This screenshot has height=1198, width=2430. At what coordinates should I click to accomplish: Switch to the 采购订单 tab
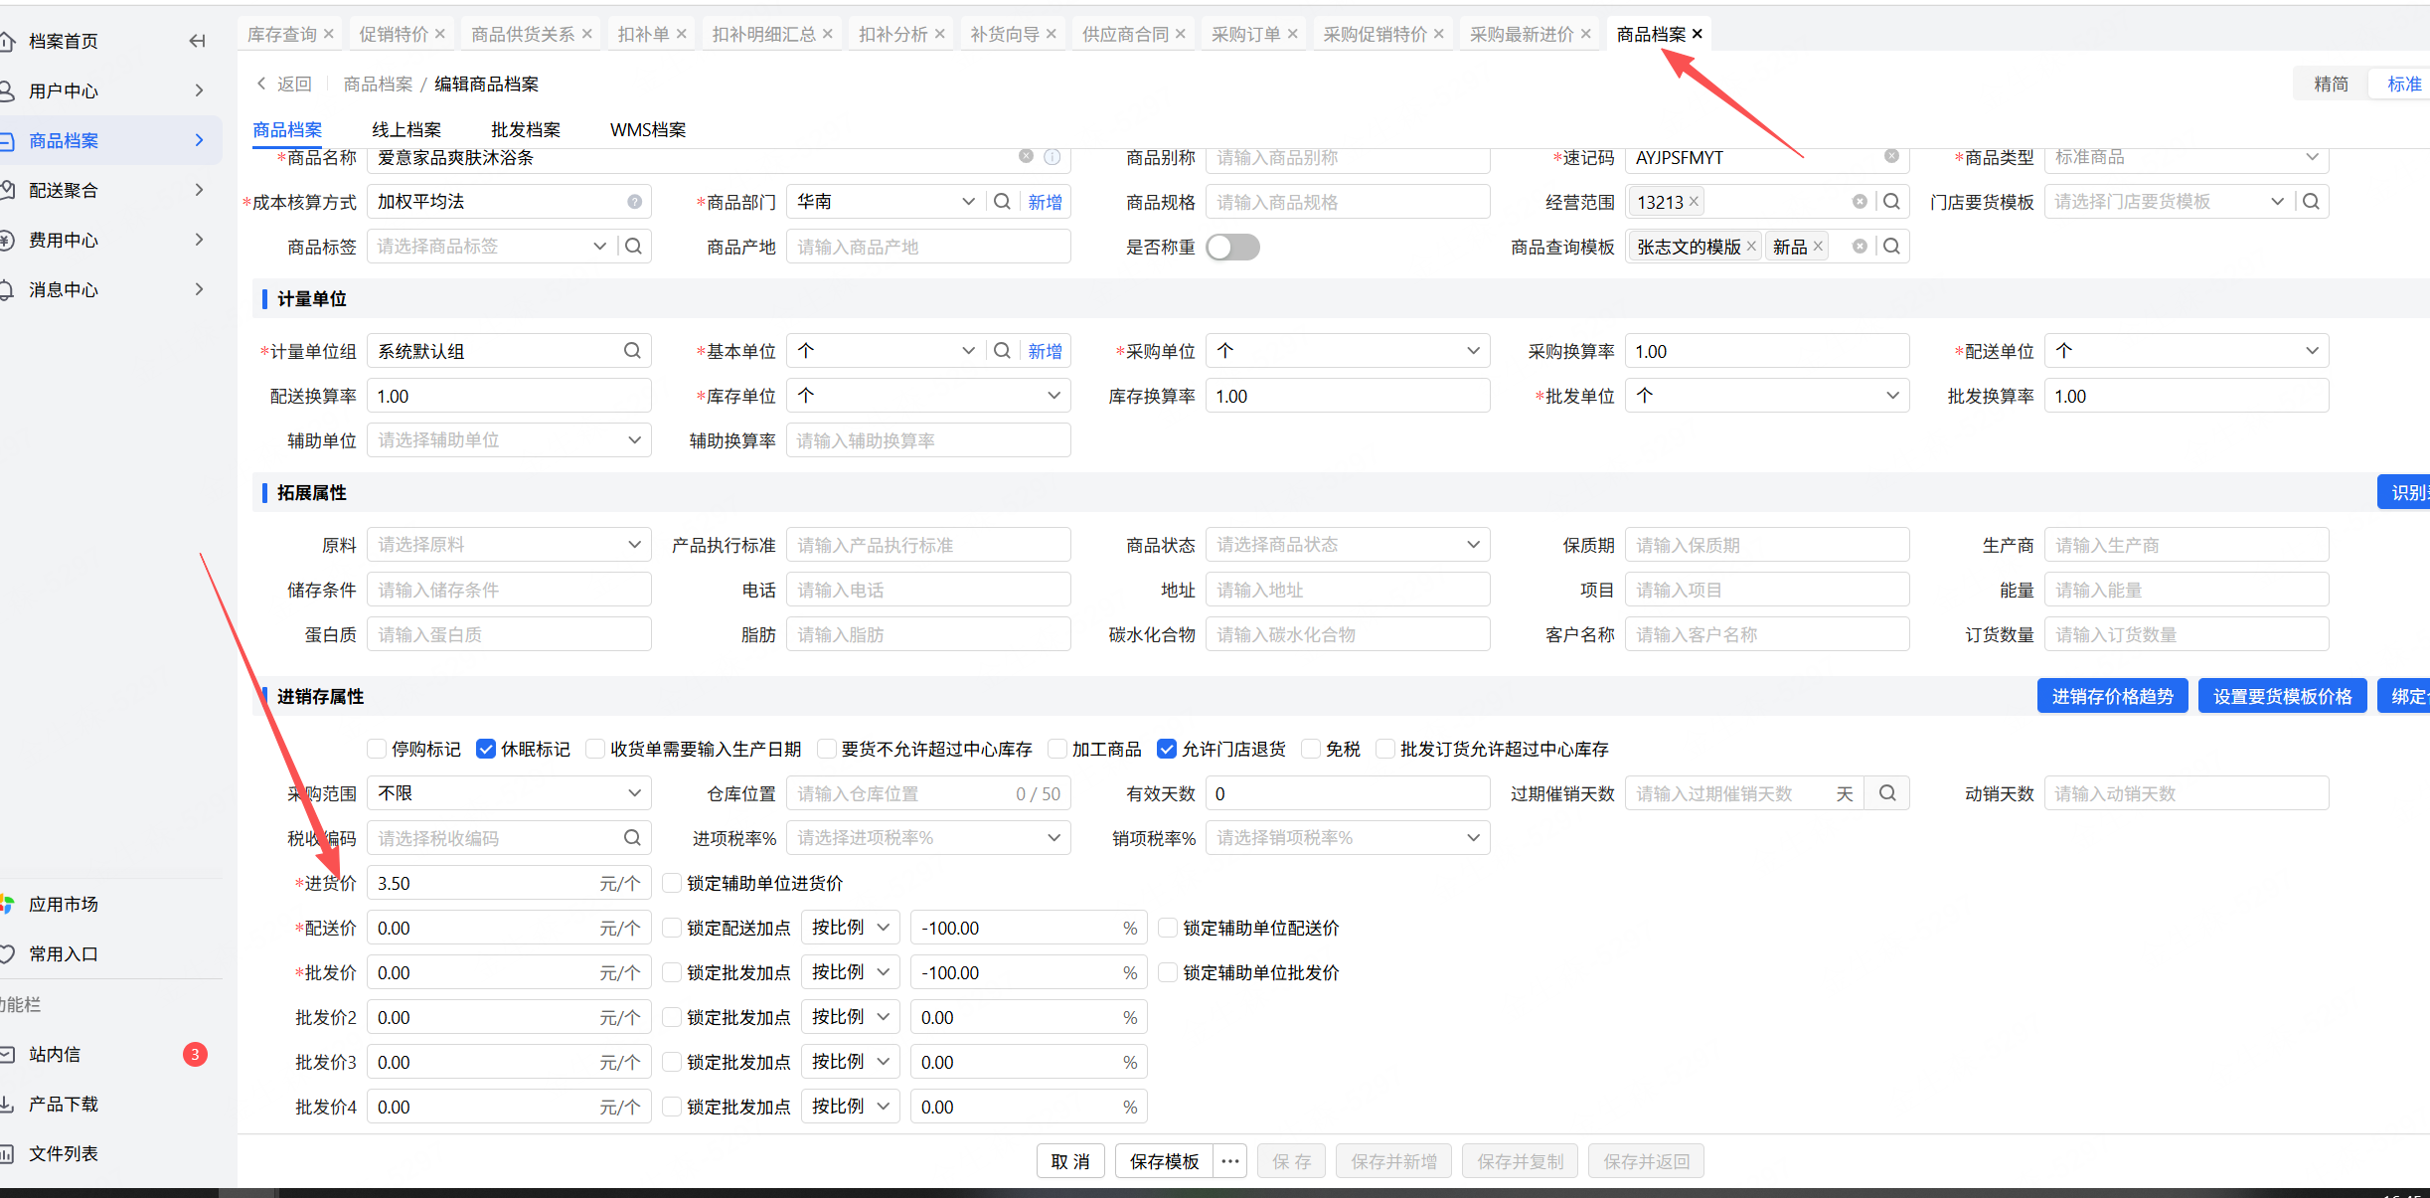click(1245, 35)
